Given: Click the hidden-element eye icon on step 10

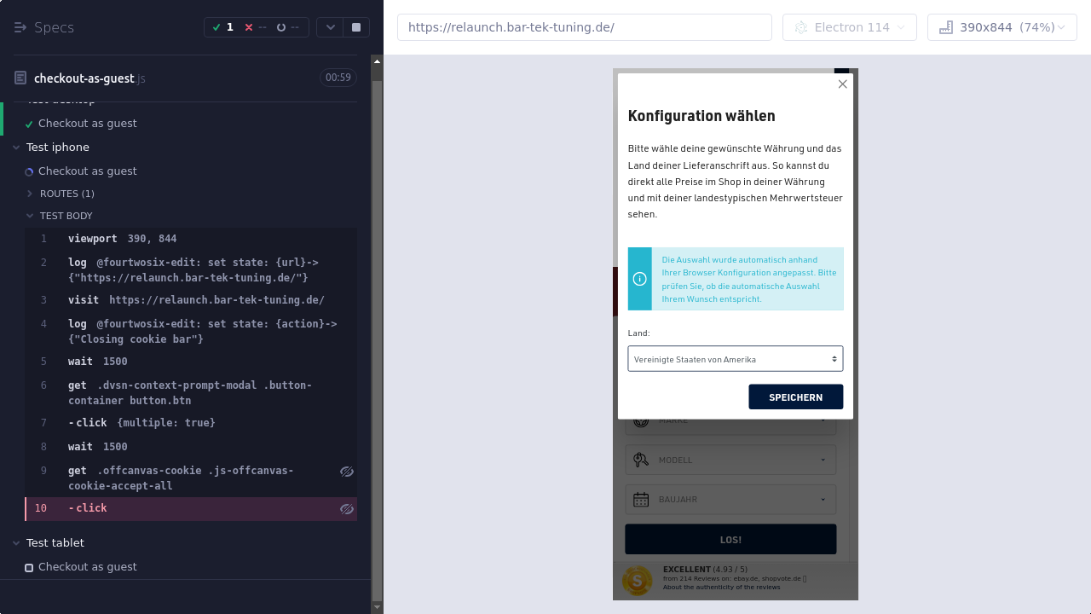Looking at the screenshot, I should pyautogui.click(x=346, y=509).
